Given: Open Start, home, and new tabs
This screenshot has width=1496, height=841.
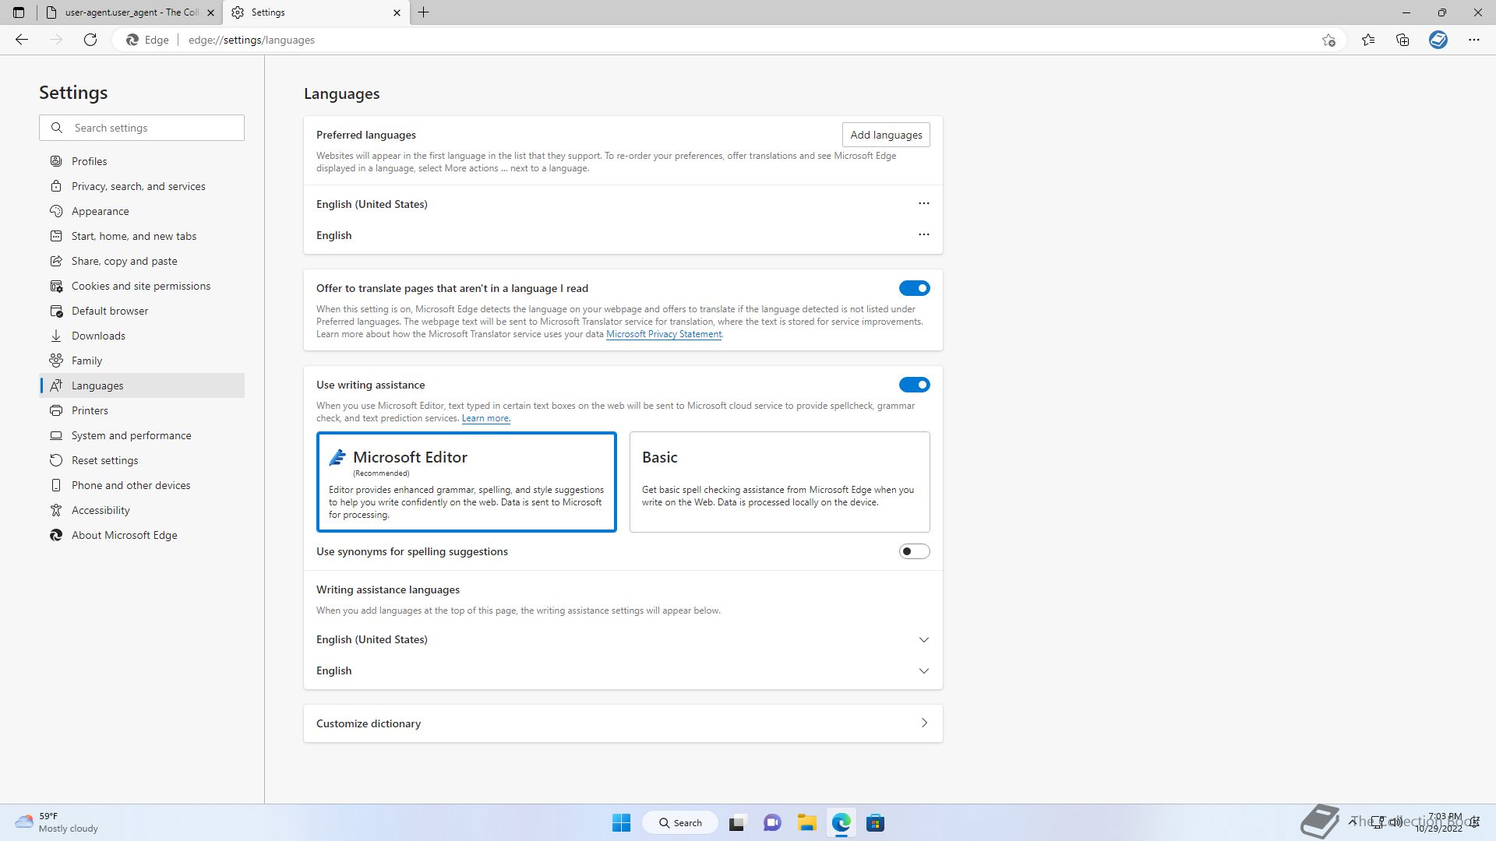Looking at the screenshot, I should [142, 236].
